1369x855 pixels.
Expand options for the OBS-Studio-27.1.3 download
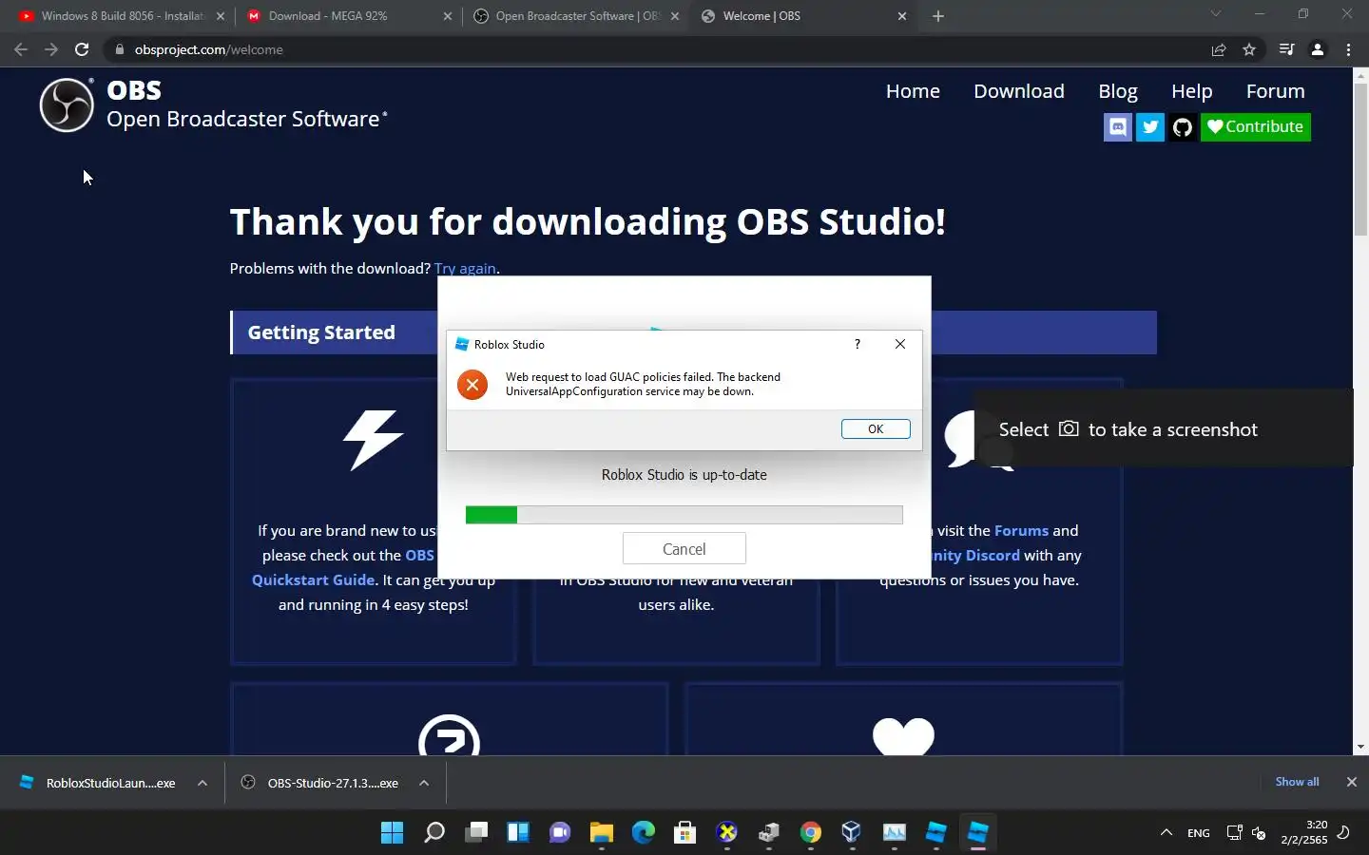(424, 783)
